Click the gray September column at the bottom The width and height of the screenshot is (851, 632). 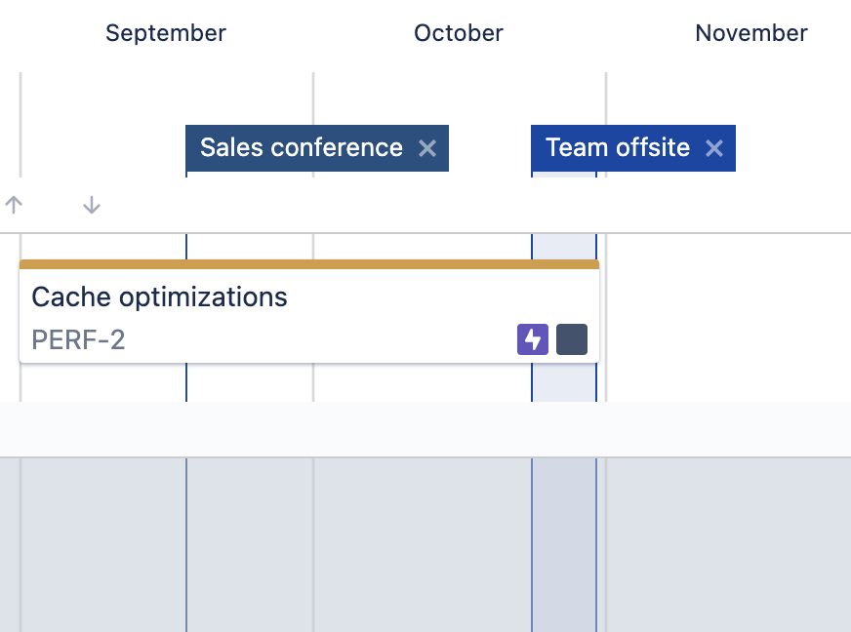103,544
